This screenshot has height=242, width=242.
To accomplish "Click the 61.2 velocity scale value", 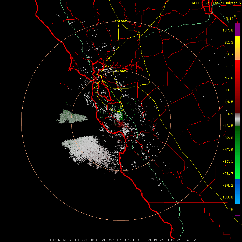I will click(229, 66).
